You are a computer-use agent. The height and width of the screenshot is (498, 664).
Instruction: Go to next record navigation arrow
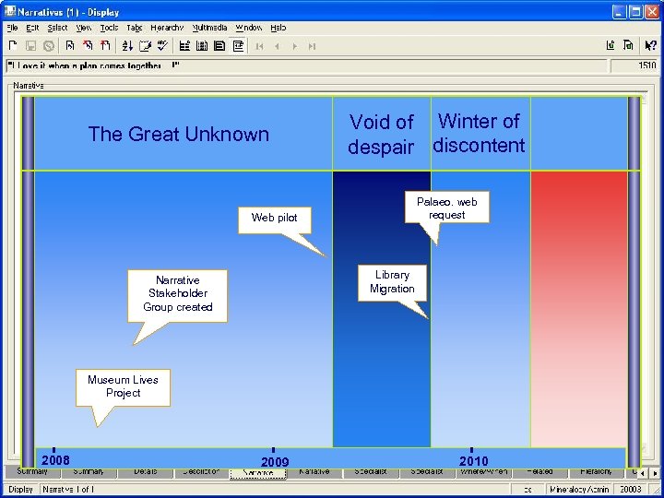click(295, 46)
